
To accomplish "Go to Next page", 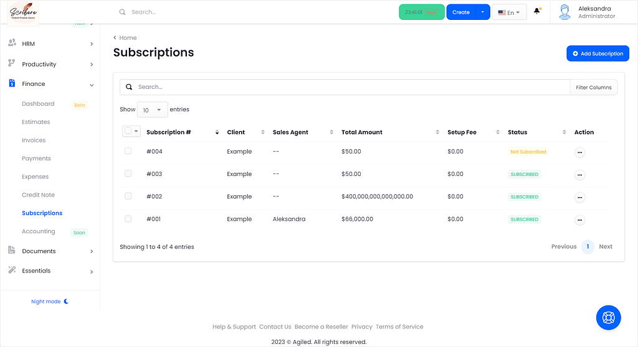I will (x=606, y=247).
